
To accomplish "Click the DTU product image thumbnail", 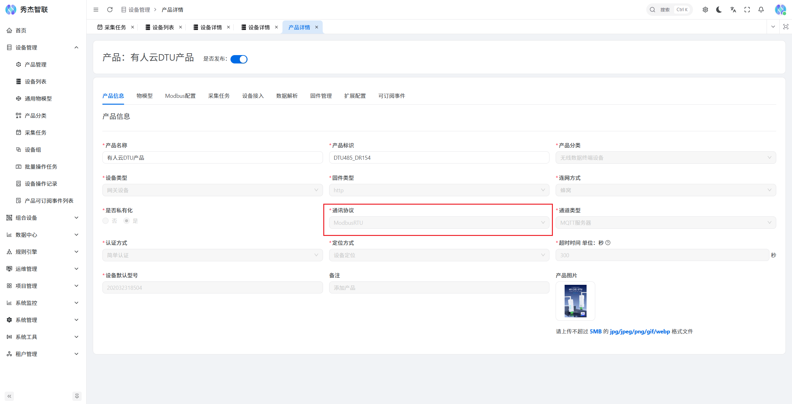I will [575, 301].
